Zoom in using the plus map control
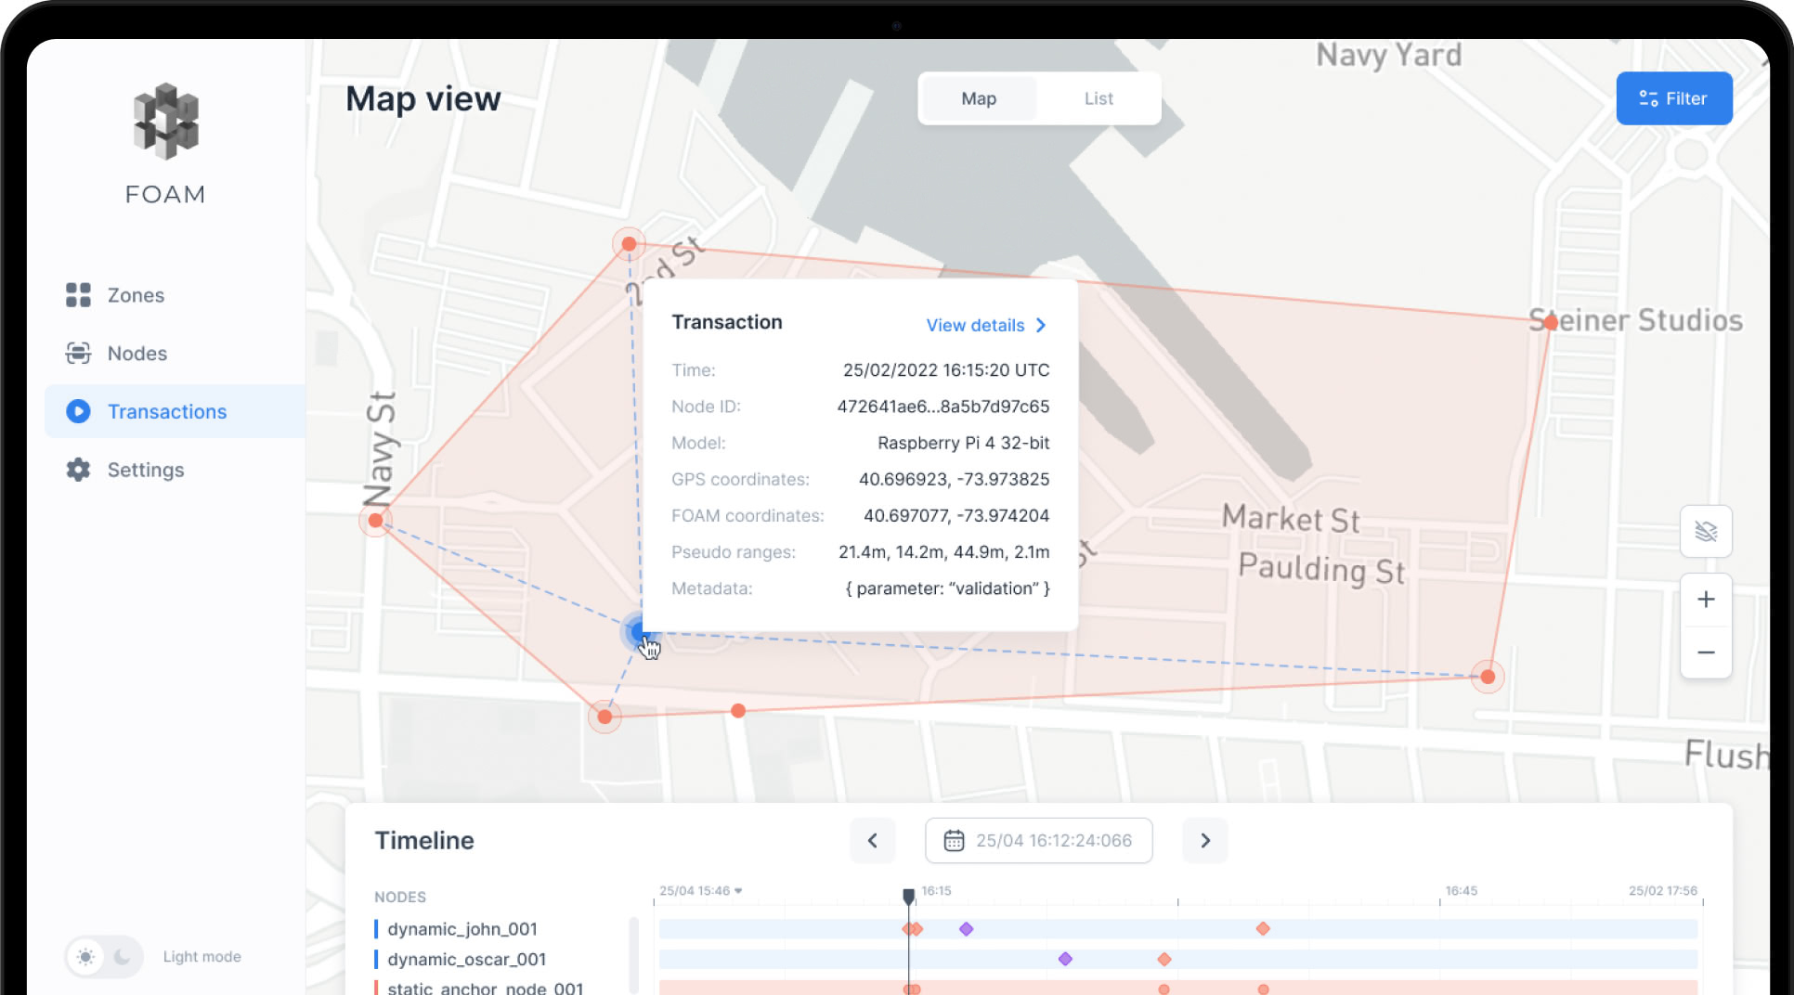1794x995 pixels. (x=1706, y=599)
